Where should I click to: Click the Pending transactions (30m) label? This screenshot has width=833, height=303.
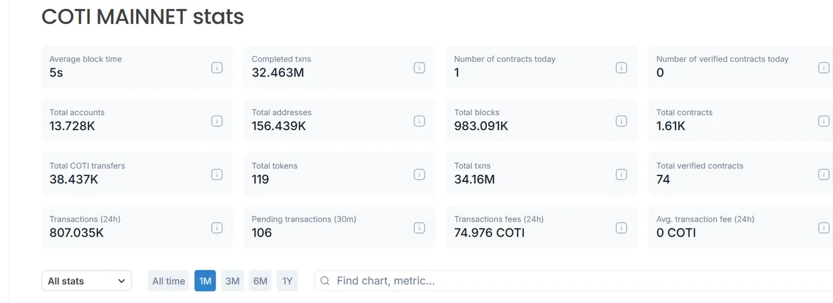click(304, 219)
